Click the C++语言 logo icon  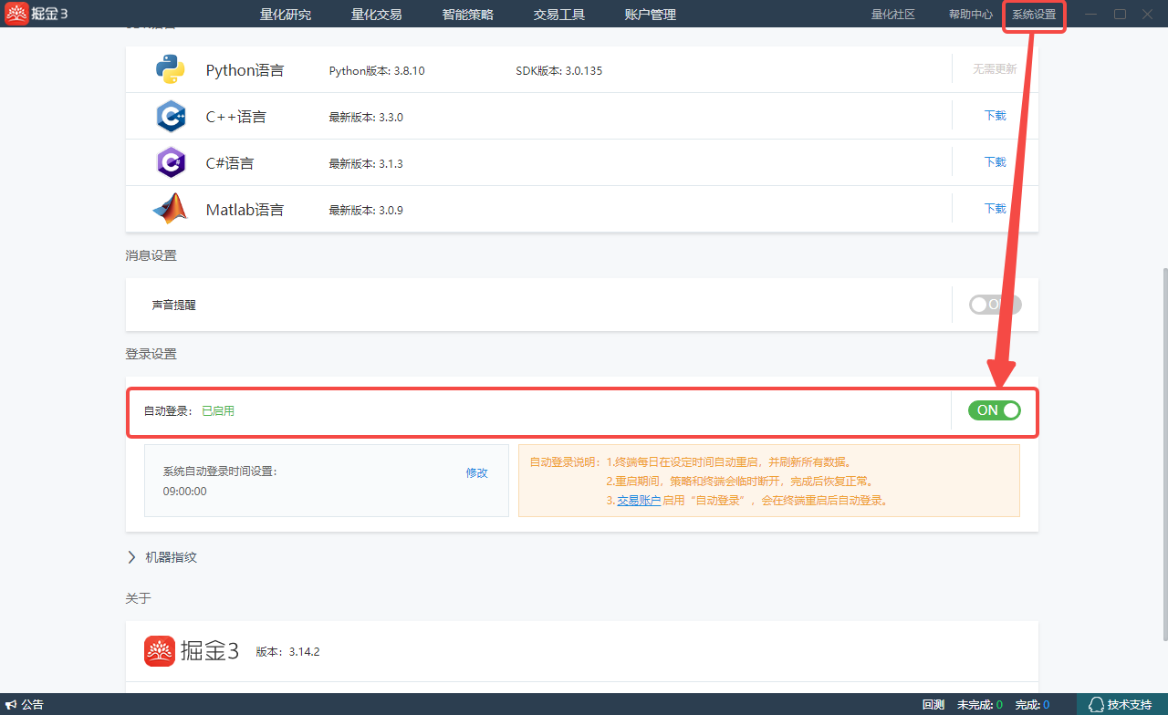171,116
